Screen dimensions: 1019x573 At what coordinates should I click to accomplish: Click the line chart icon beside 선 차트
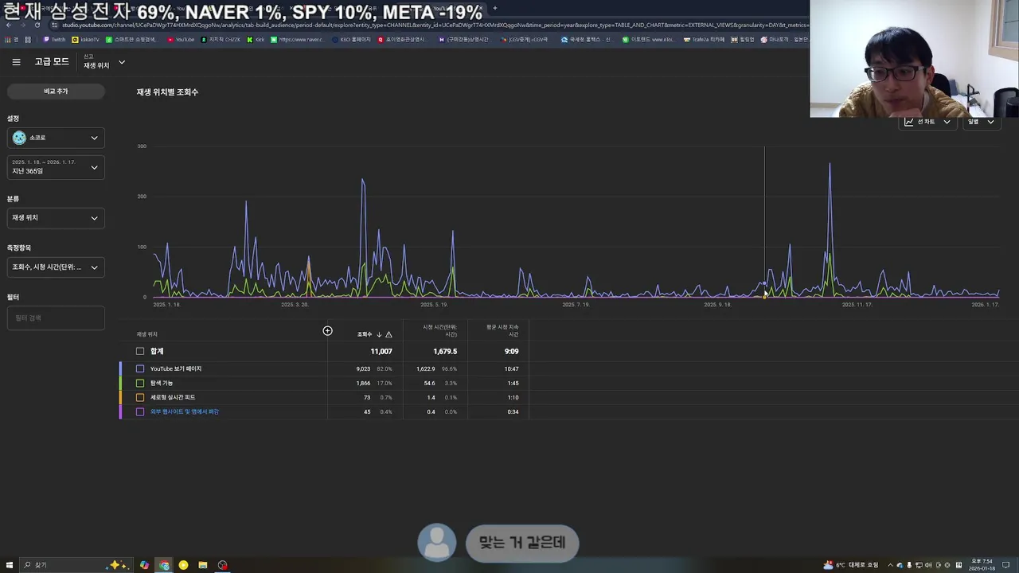[909, 122]
